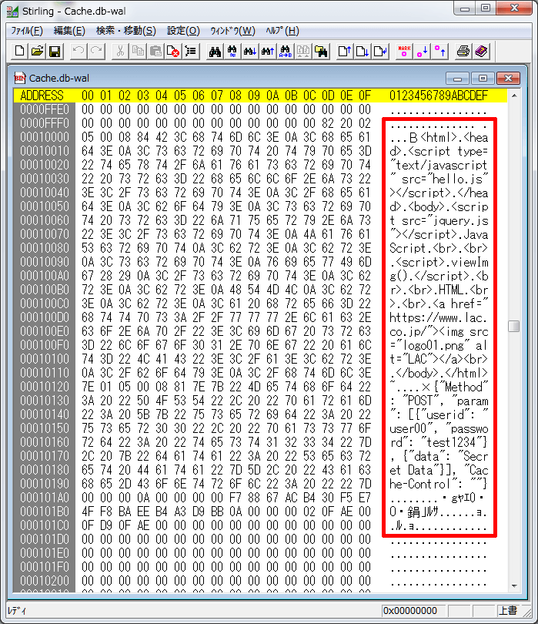Click the vertical scrollbar thumb
The width and height of the screenshot is (538, 624).
pos(513,327)
